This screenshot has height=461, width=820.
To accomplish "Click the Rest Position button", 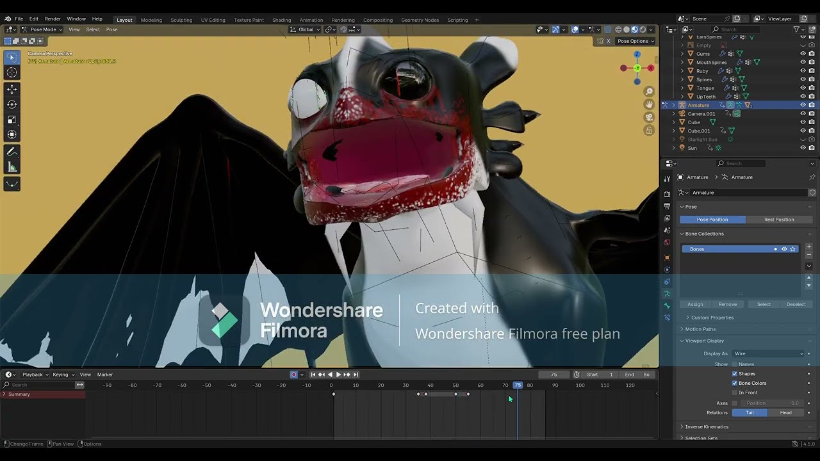I will pos(779,220).
